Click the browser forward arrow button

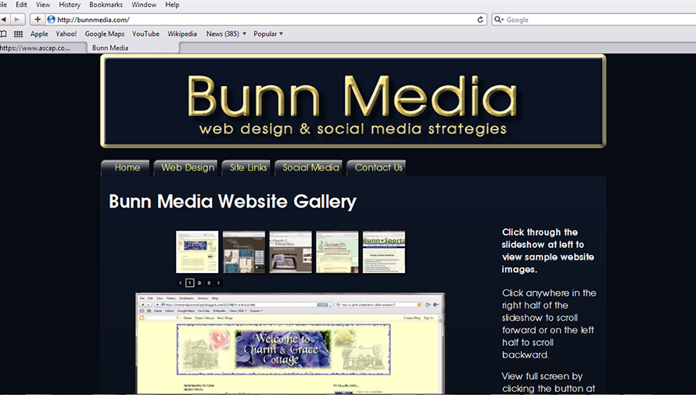(x=17, y=20)
